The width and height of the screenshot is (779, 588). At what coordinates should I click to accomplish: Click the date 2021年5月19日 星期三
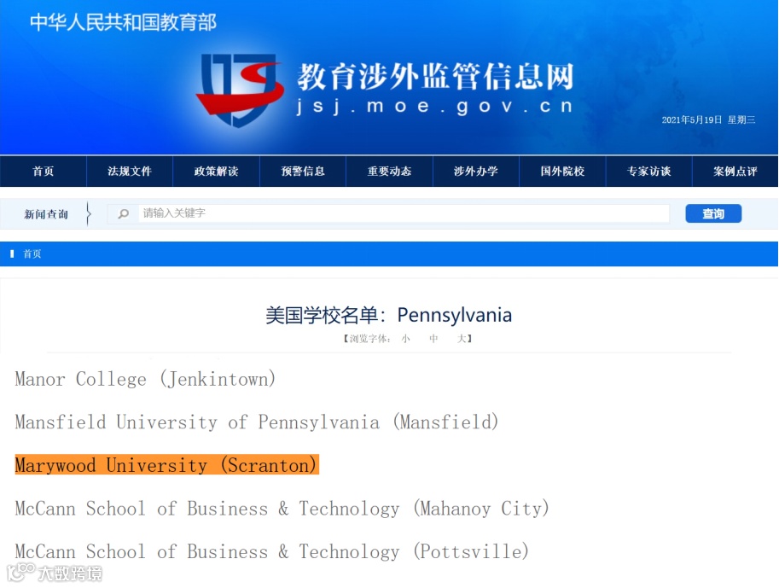coord(708,119)
